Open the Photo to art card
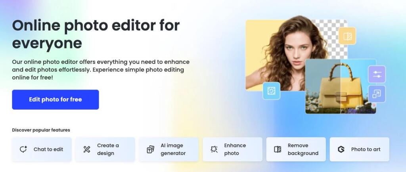Image resolution: width=406 pixels, height=172 pixels. [x=359, y=149]
